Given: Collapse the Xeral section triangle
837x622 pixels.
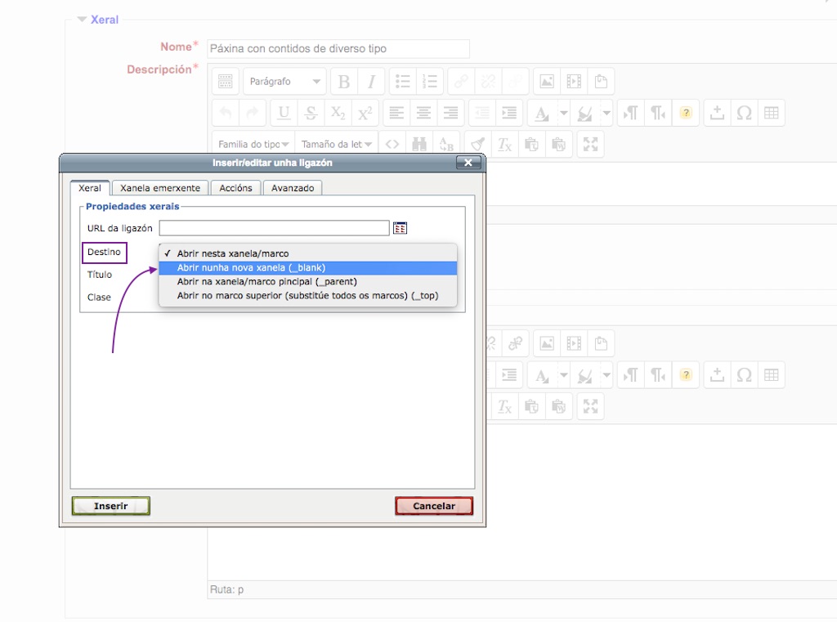Looking at the screenshot, I should coord(82,20).
